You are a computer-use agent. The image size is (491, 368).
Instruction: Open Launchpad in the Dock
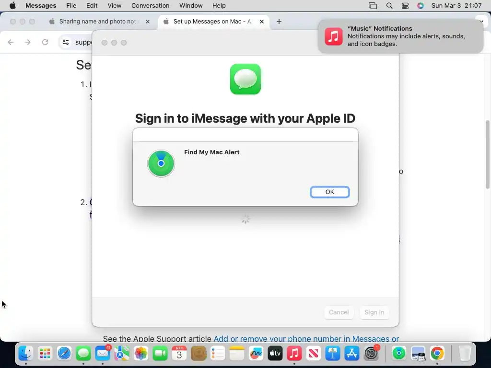[x=45, y=354]
